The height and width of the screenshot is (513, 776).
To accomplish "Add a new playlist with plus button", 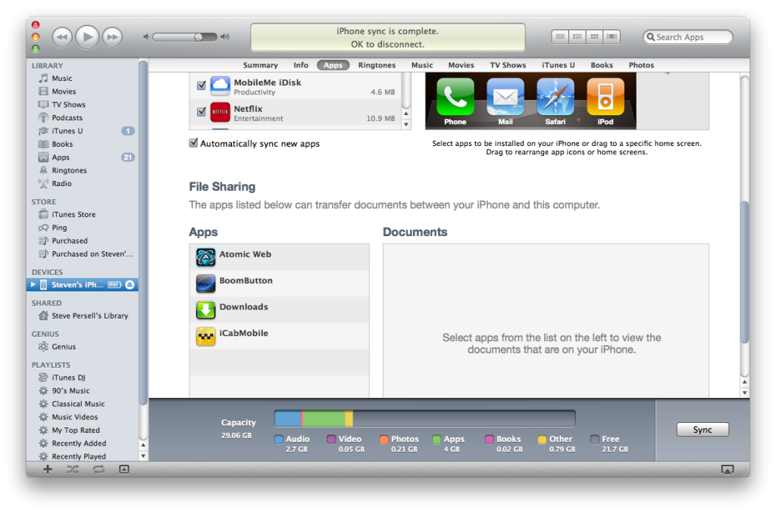I will click(48, 469).
